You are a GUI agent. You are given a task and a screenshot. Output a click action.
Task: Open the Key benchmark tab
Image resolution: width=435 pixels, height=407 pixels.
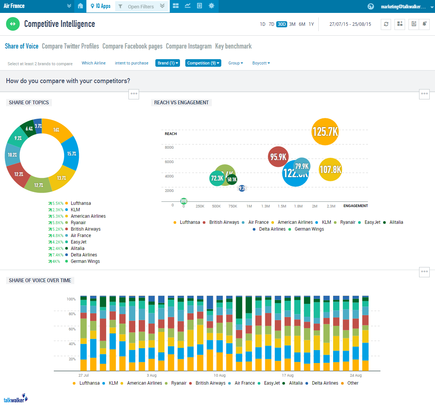233,46
